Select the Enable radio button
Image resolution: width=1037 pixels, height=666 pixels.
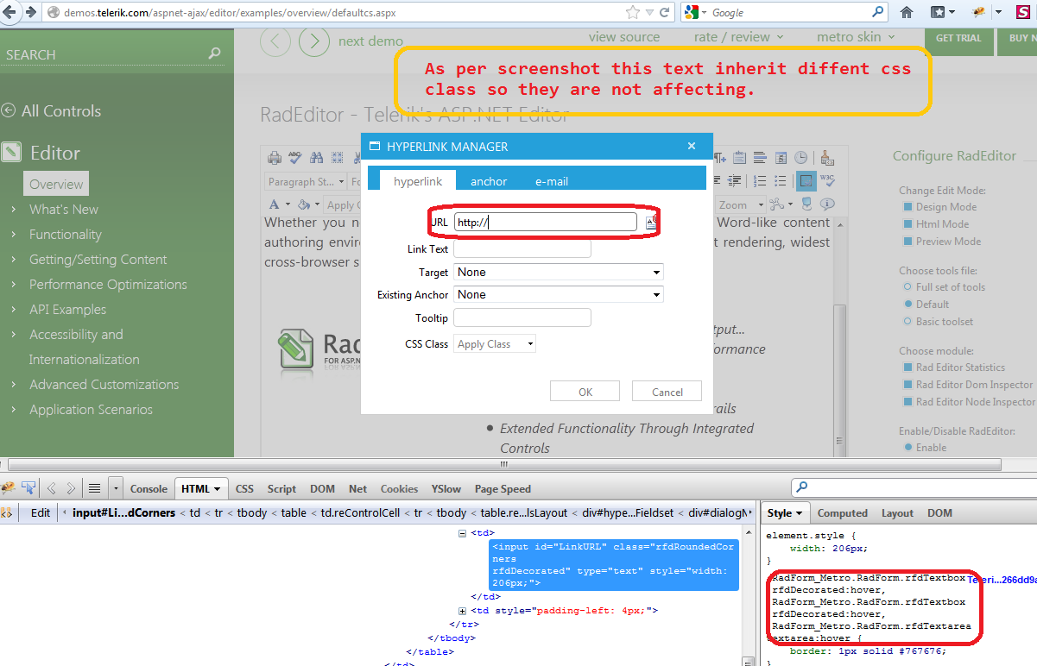click(907, 447)
